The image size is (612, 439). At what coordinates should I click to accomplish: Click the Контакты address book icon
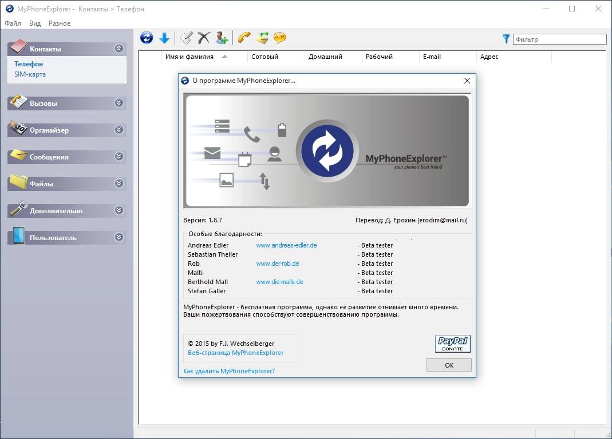click(x=18, y=47)
